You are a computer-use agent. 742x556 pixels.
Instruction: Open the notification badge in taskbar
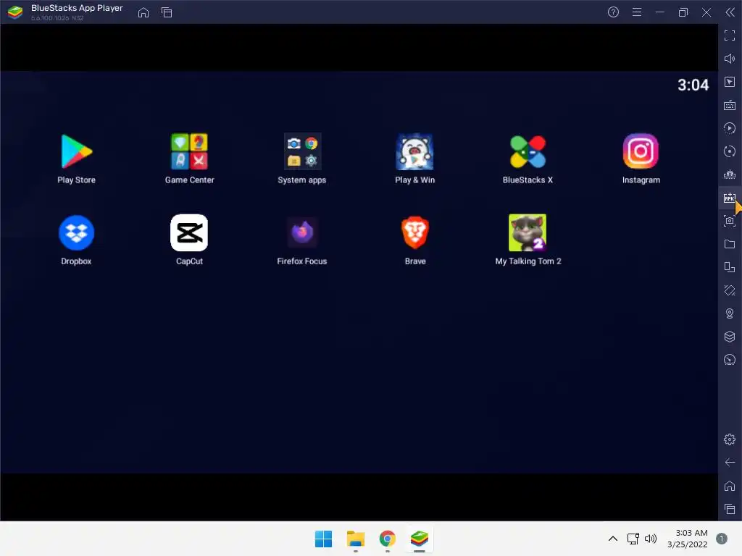[722, 539]
